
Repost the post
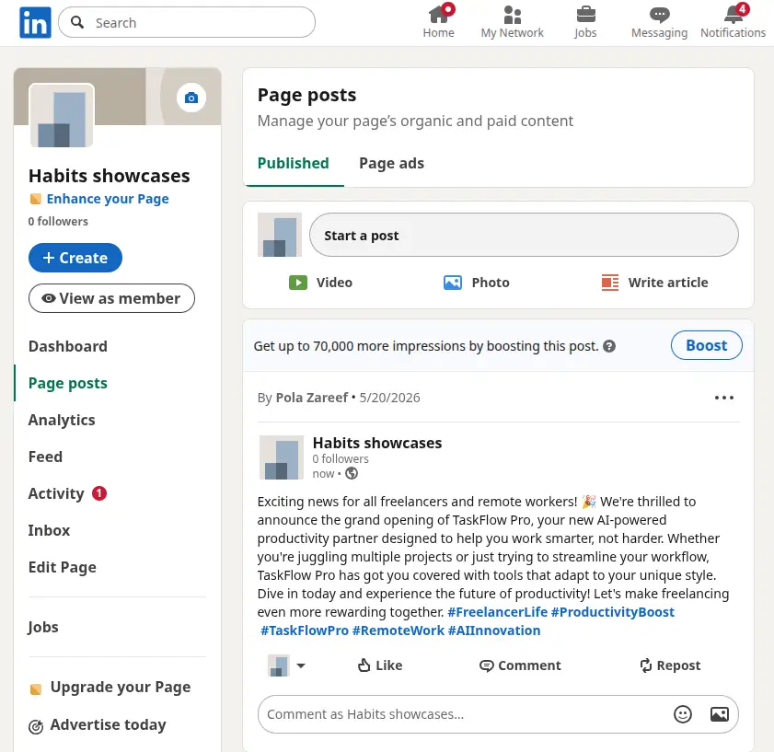tap(670, 665)
